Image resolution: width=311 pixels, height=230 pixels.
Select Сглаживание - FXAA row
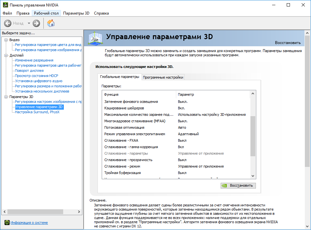[x=176, y=140]
